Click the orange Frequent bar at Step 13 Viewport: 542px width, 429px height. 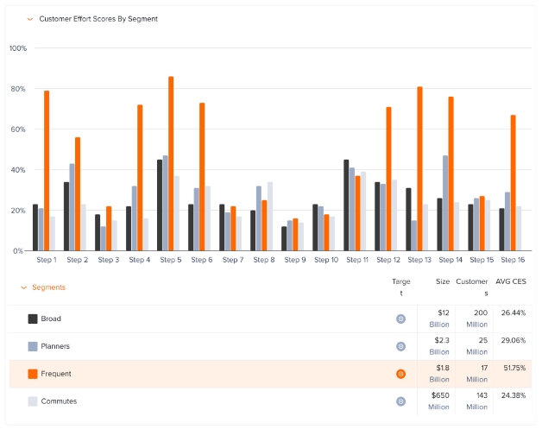tap(419, 168)
